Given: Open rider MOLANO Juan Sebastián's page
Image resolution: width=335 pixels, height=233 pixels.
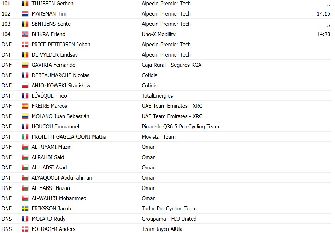Looking at the screenshot, I should (60, 116).
